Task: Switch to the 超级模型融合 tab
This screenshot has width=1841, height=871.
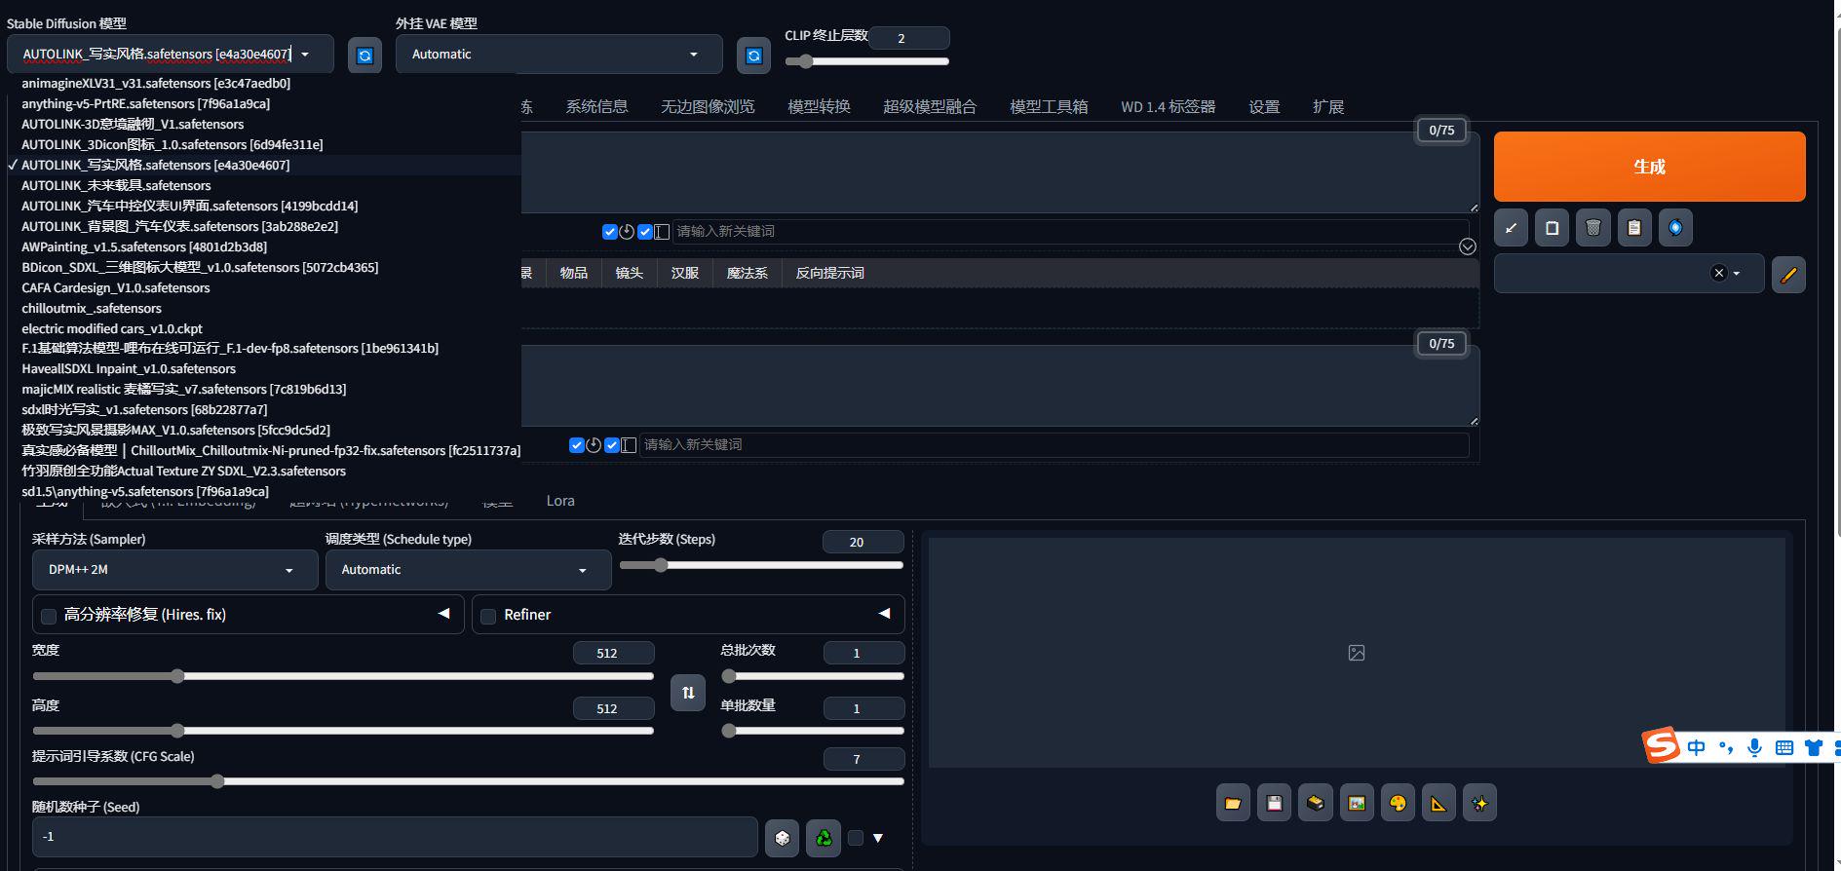Action: (x=930, y=106)
